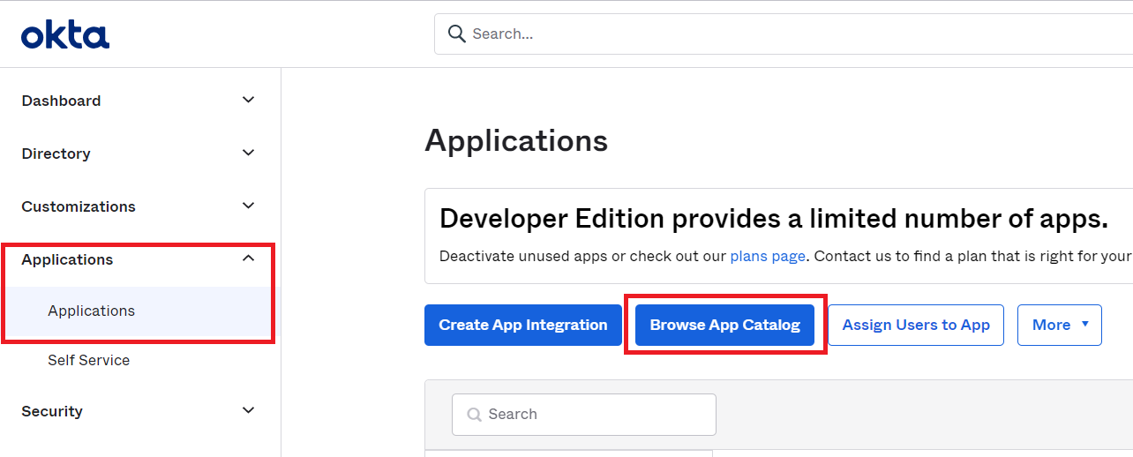The height and width of the screenshot is (457, 1133).
Task: Focus the applications list Search box
Action: [584, 414]
